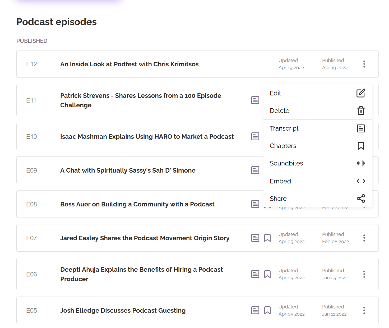Select the Embed code brackets icon

pos(361,181)
